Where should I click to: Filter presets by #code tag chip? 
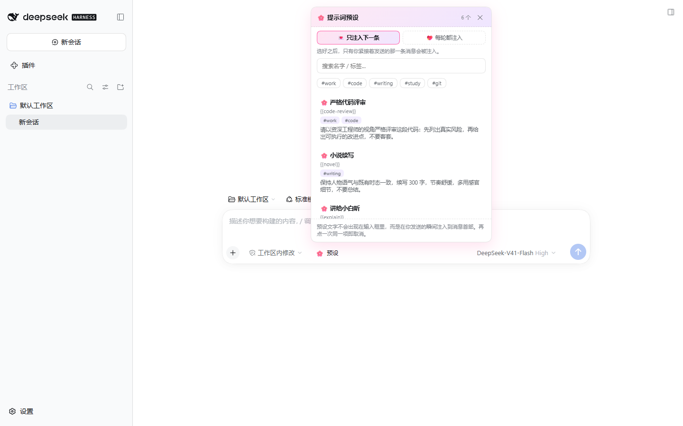(x=355, y=83)
